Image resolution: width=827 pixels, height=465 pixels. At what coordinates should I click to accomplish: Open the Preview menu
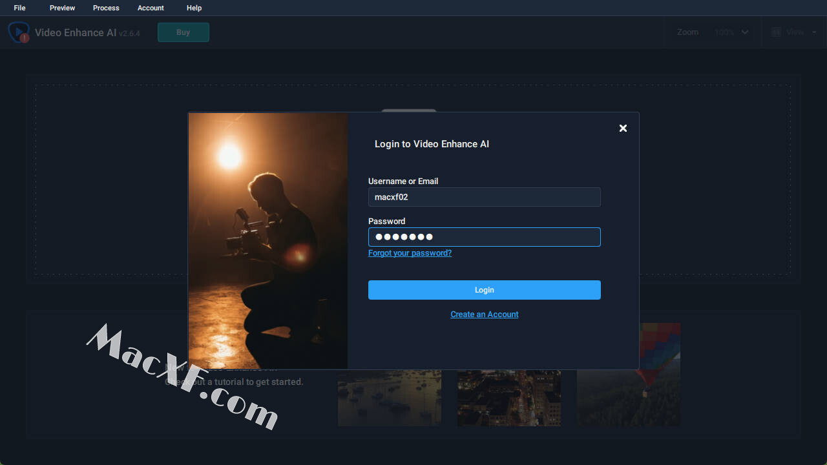pyautogui.click(x=62, y=8)
